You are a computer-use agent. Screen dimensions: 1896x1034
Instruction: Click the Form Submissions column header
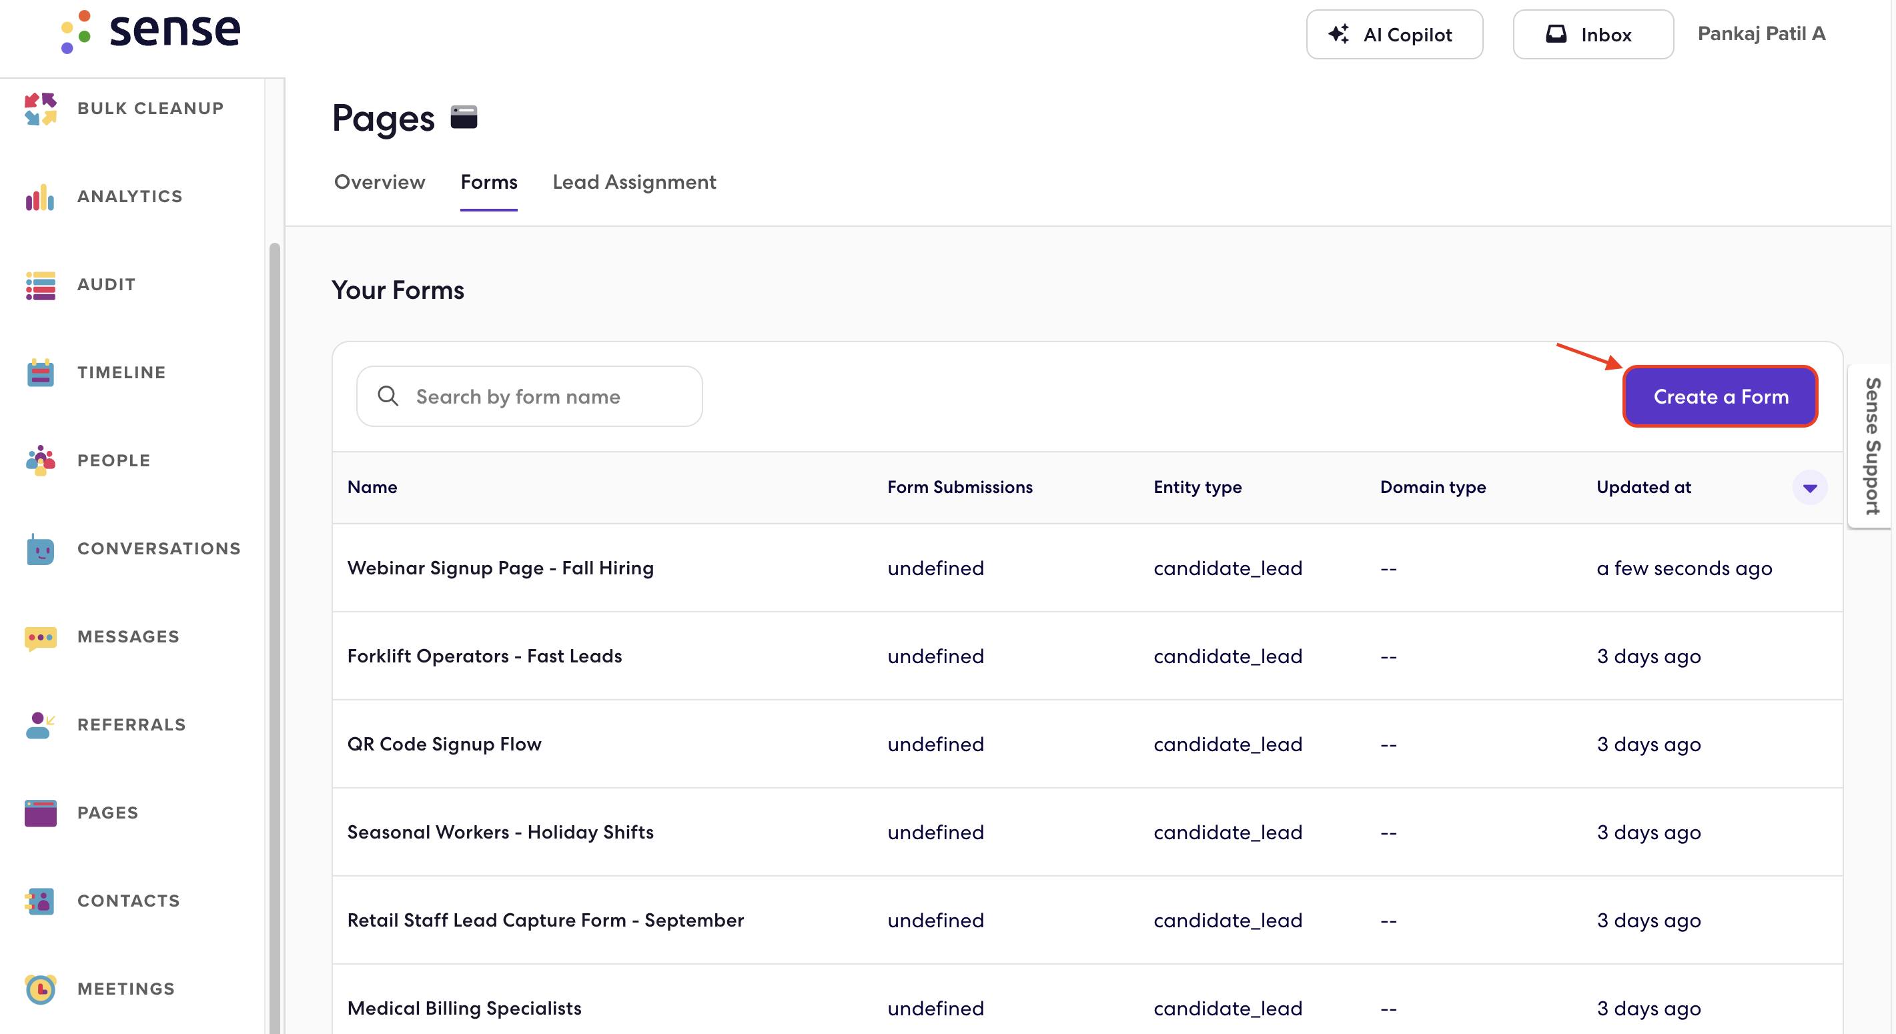(x=960, y=487)
